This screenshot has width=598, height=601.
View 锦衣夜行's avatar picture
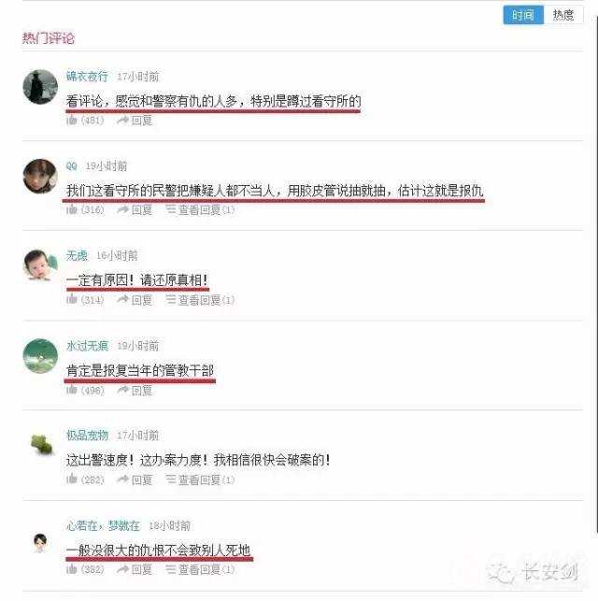coord(40,87)
